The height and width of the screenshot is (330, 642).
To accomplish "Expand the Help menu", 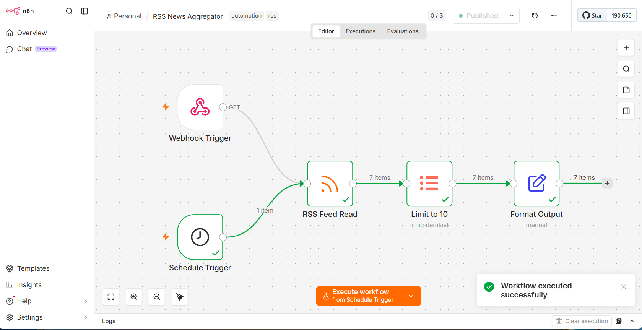I will [47, 301].
